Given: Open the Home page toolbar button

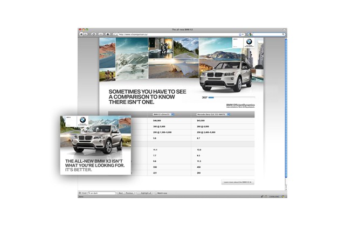Looking at the screenshot, I should (x=108, y=34).
